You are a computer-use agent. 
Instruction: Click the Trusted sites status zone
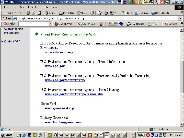pyautogui.click(x=159, y=129)
